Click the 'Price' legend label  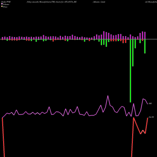coord(5,7)
